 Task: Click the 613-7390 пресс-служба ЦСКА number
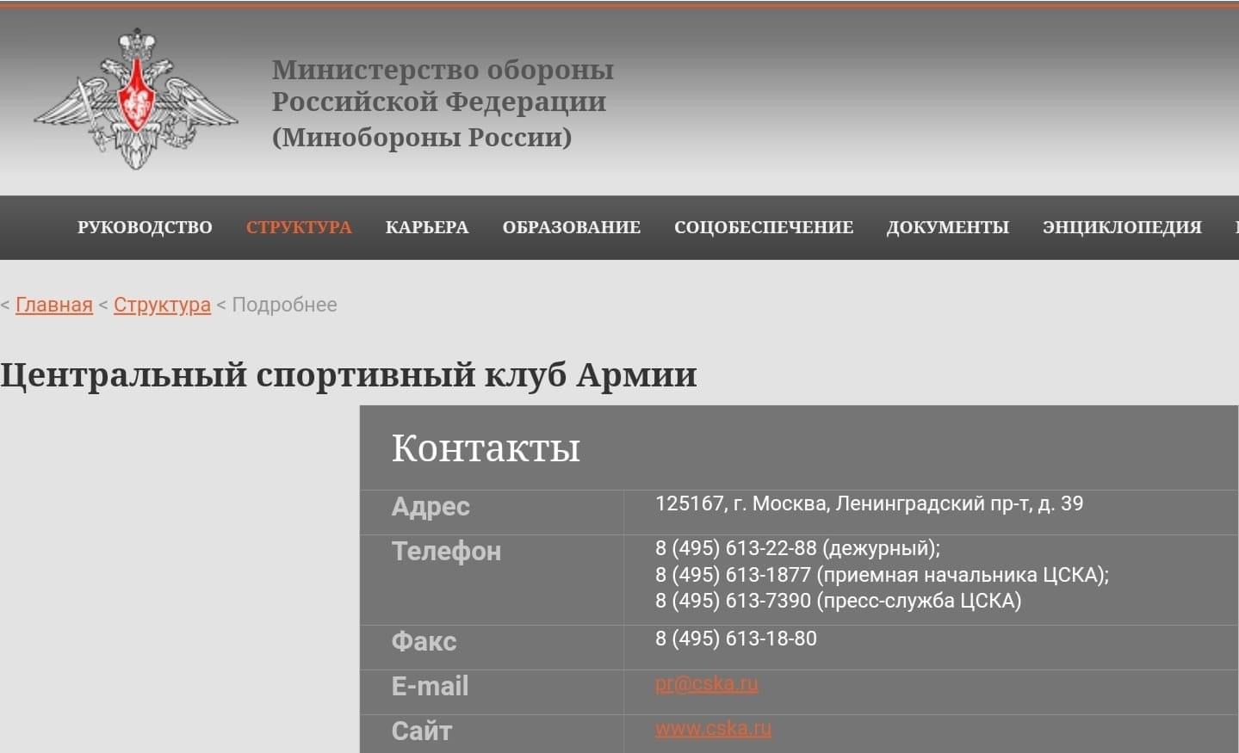839,601
